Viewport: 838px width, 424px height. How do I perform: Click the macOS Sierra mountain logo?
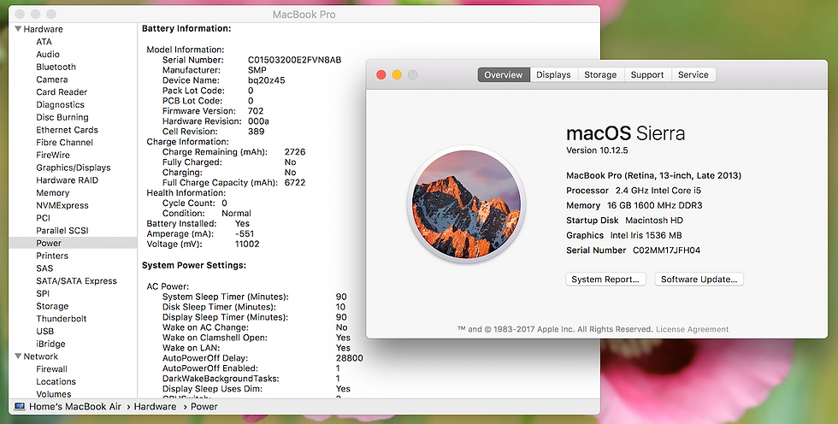click(466, 205)
